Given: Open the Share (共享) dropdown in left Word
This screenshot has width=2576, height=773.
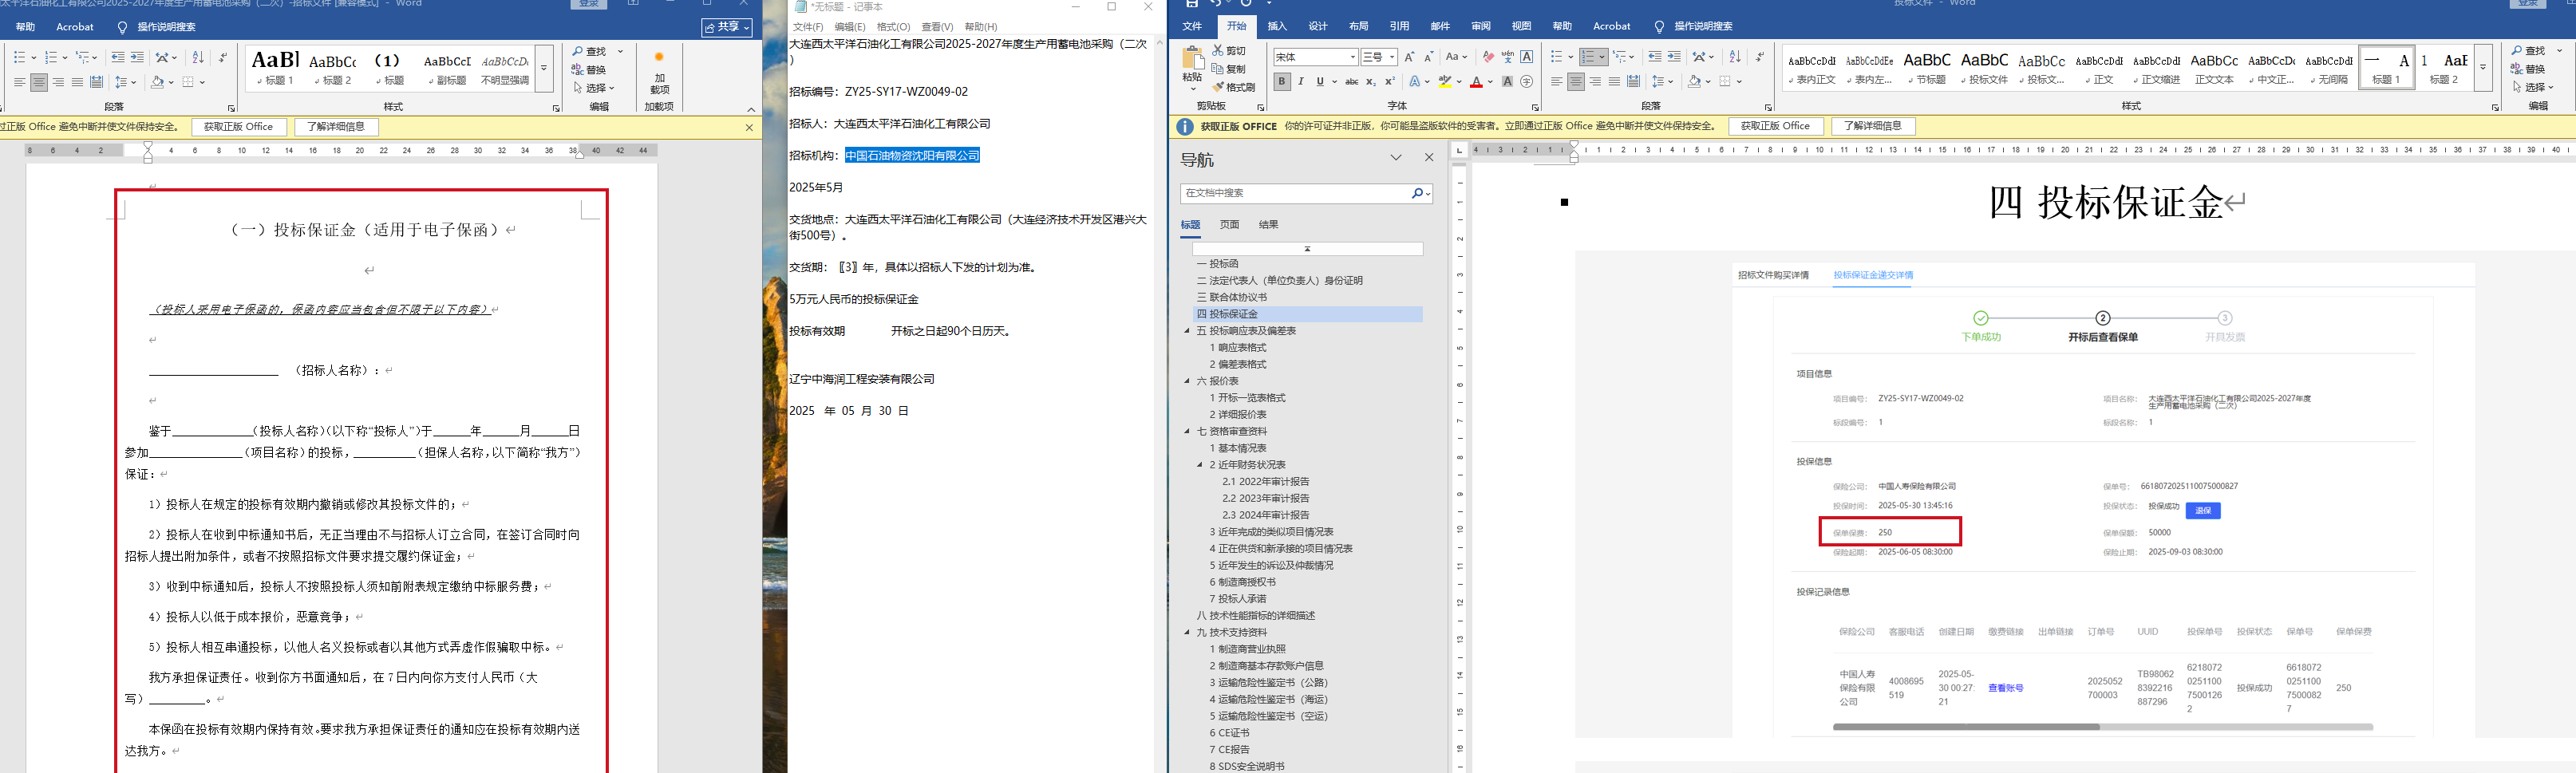Looking at the screenshot, I should 727,27.
